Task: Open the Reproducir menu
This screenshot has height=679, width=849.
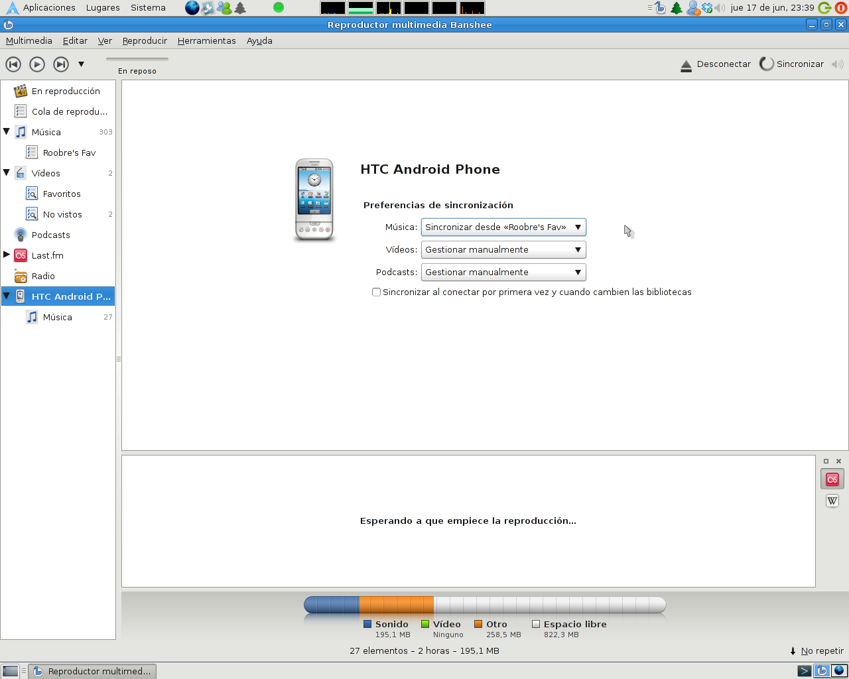Action: click(145, 41)
